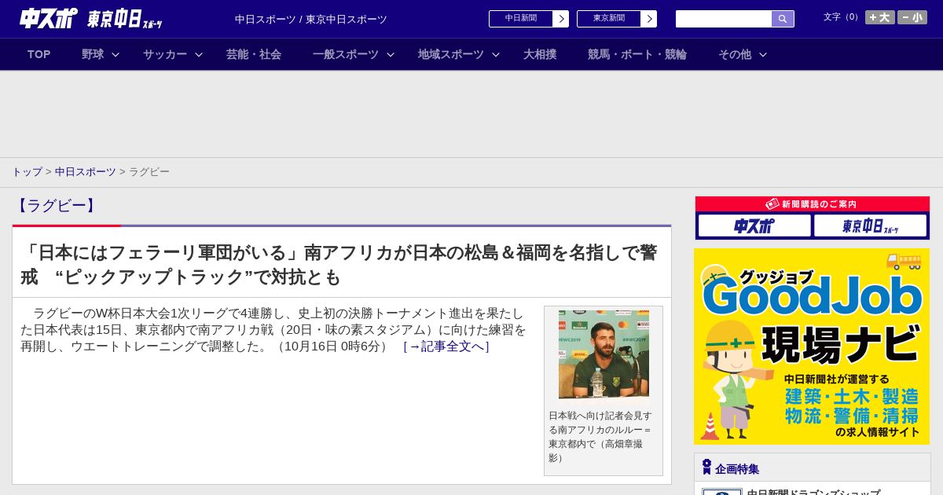Open the GoodJob 現場ナビ advertisement
Viewport: 943px width, 495px height.
point(812,346)
